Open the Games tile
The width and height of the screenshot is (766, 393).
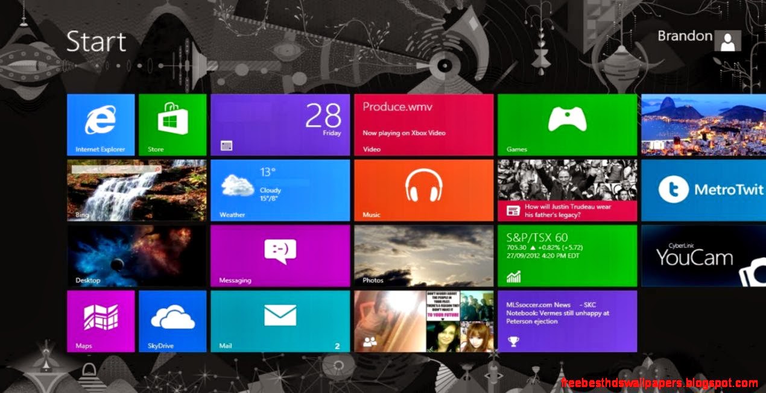click(567, 125)
